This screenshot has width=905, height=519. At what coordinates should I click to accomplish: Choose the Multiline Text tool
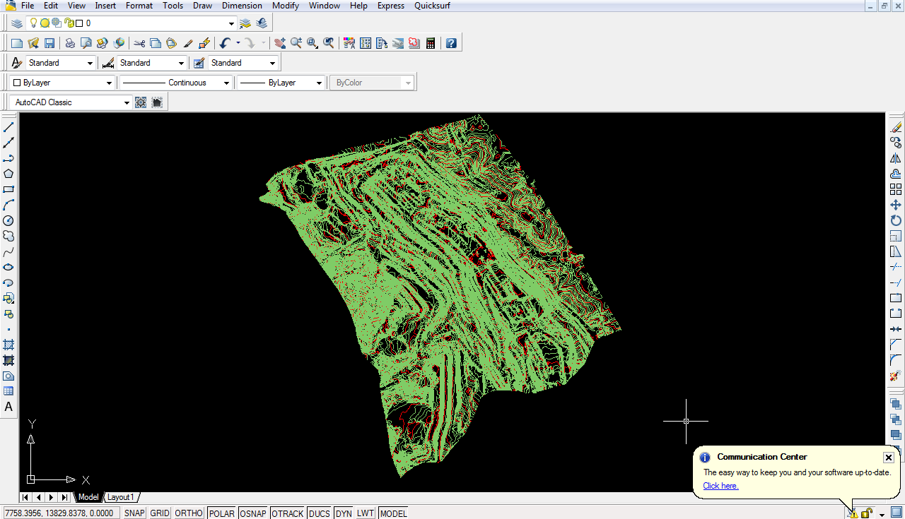tap(8, 407)
